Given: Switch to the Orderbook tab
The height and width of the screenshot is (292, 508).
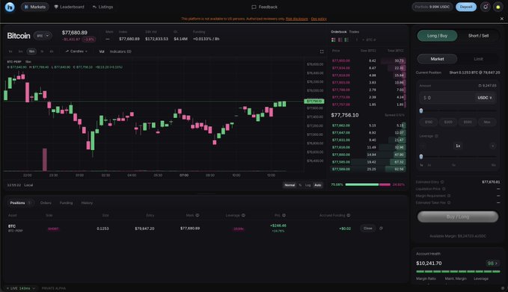Looking at the screenshot, I should tap(339, 31).
